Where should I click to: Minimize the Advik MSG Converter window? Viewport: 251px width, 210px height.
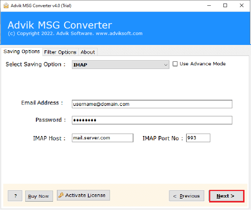pos(209,6)
